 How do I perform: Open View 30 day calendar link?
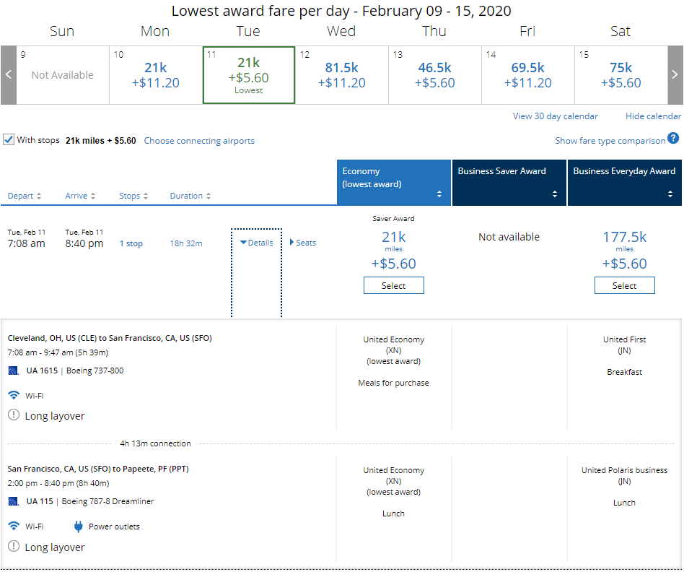[x=555, y=116]
